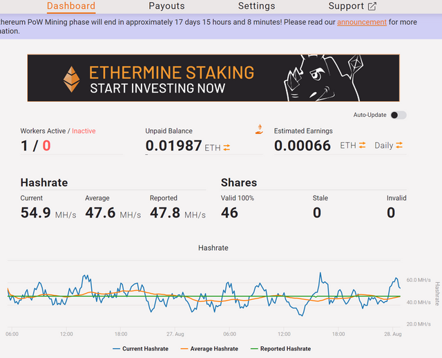The width and height of the screenshot is (442, 358).
Task: Follow the announcement link in the banner
Action: 362,22
